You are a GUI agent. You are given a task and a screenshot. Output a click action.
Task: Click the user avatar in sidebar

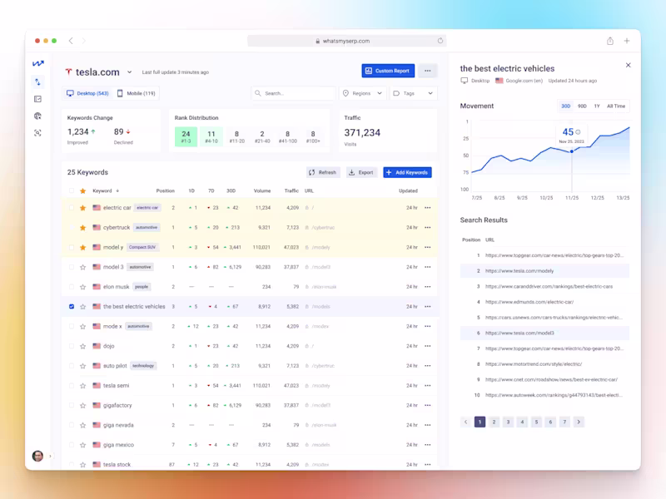coord(37,456)
